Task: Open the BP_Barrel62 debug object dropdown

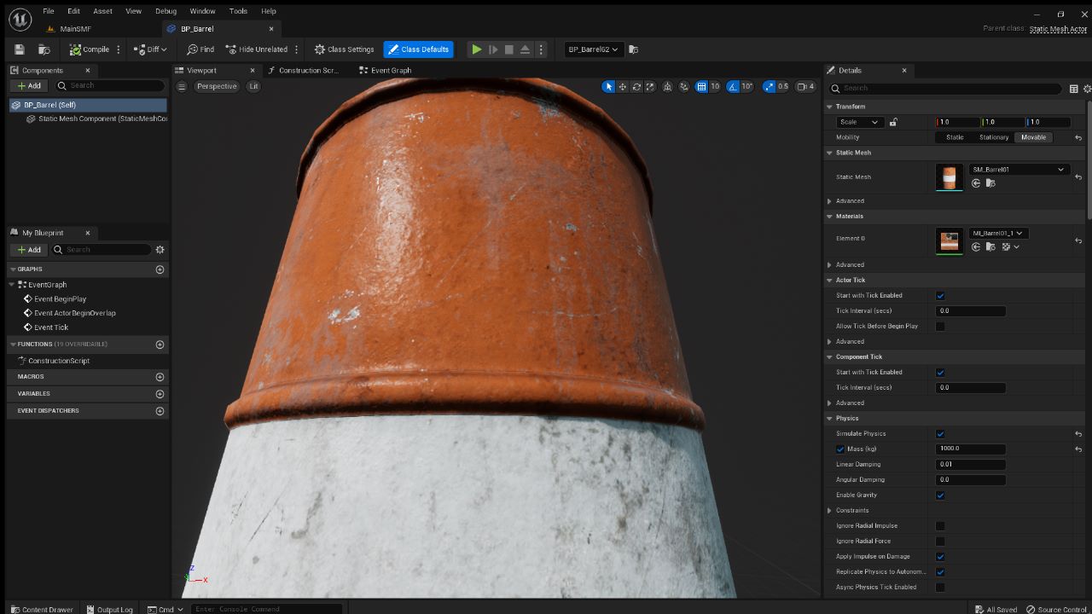Action: tap(593, 49)
